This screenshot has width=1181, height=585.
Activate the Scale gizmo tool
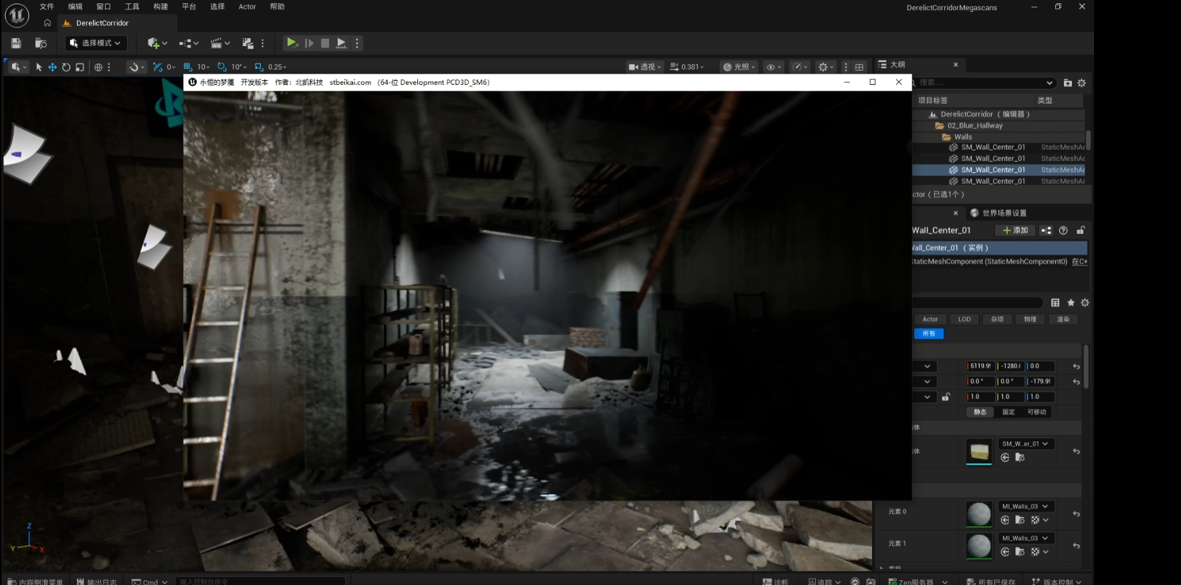pos(80,67)
